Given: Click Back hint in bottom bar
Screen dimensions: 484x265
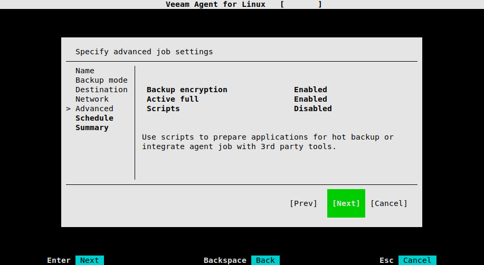Looking at the screenshot, I should pos(265,260).
